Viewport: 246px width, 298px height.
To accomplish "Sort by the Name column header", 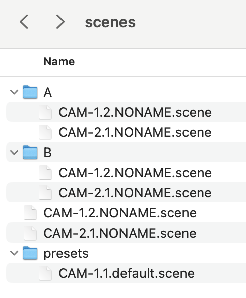I will (59, 62).
